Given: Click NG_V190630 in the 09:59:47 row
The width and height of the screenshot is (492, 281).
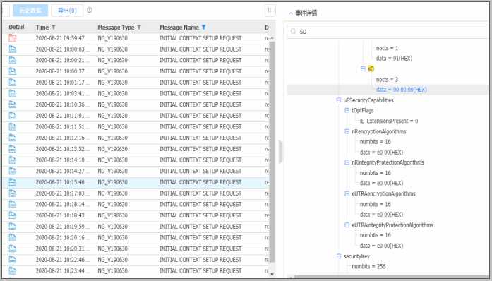Looking at the screenshot, I should click(x=113, y=38).
